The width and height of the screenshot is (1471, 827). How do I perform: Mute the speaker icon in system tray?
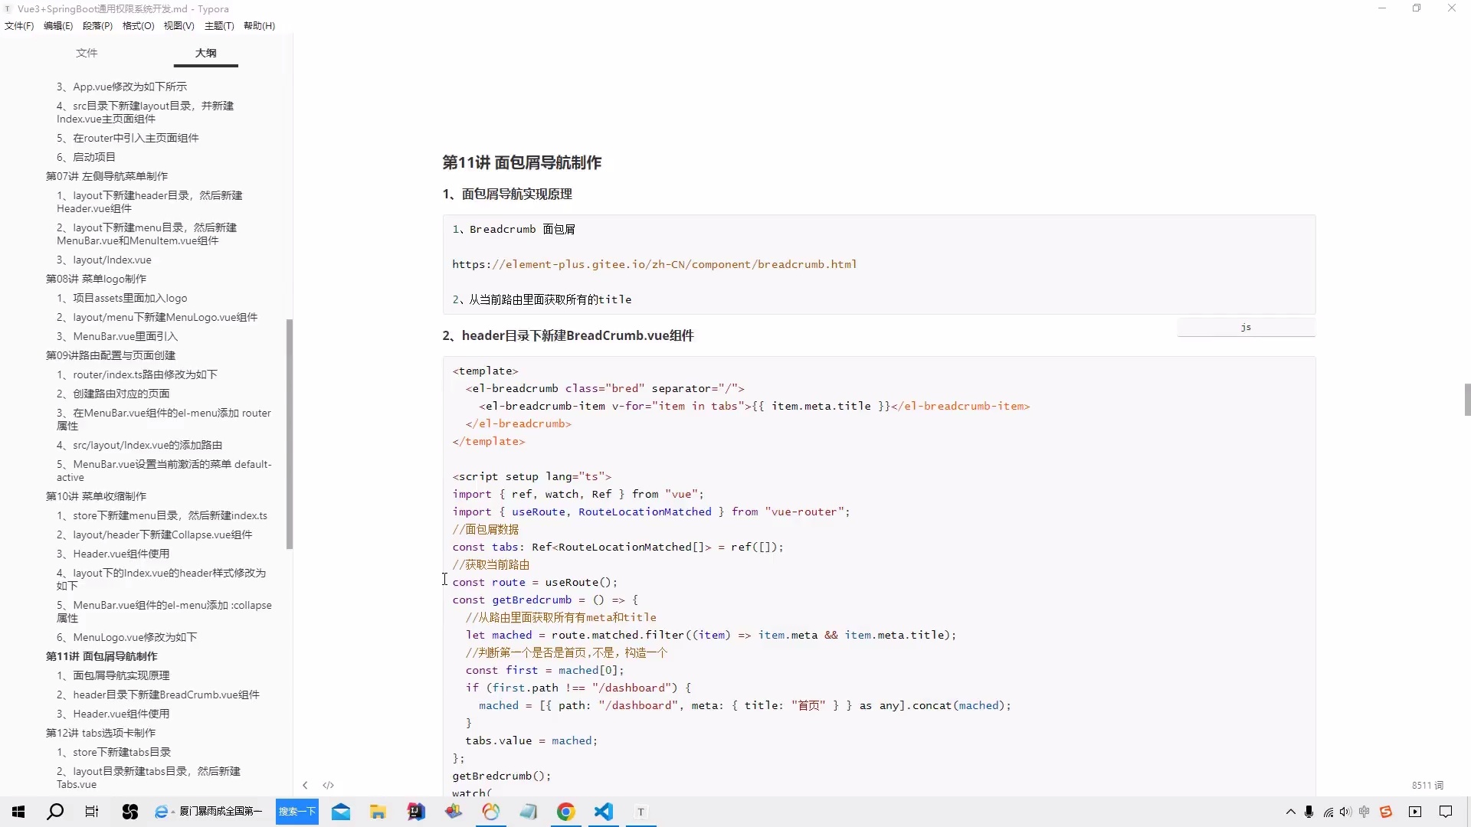pos(1345,812)
